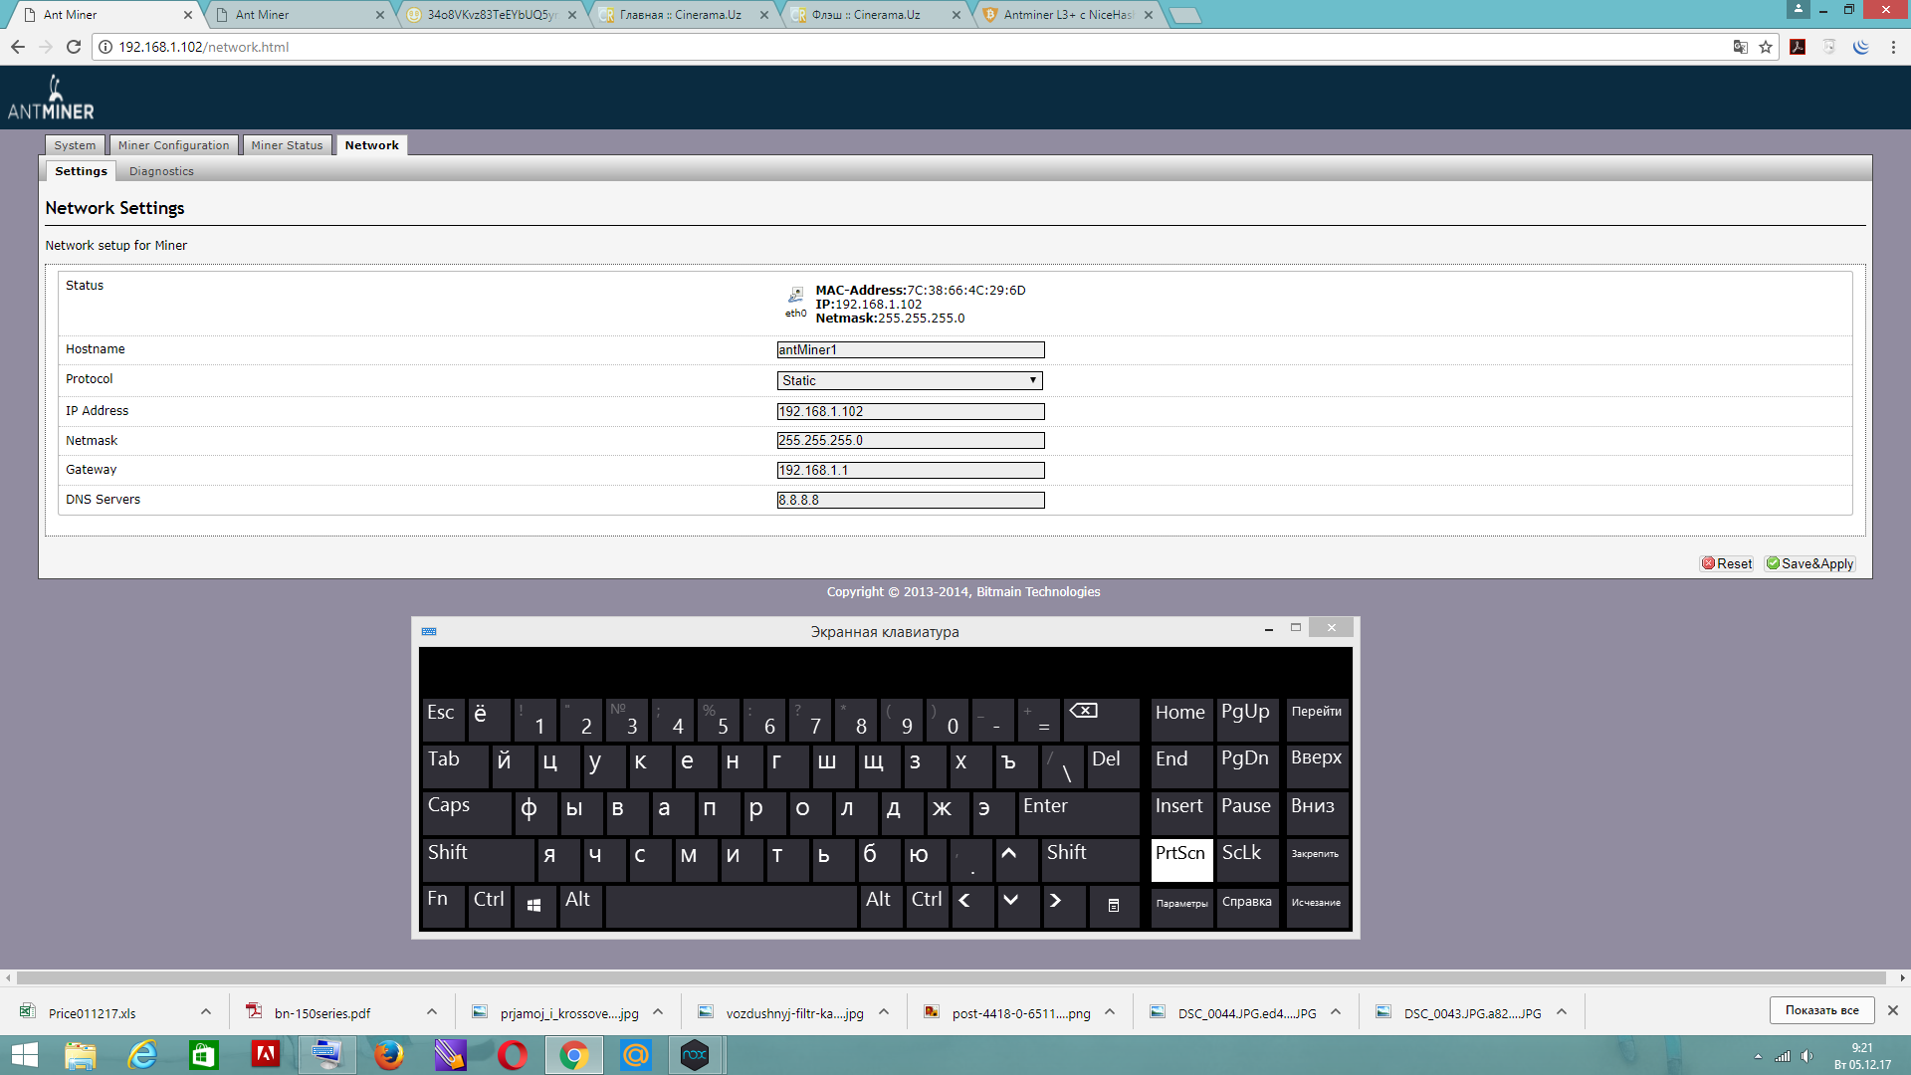The image size is (1911, 1075).
Task: Show hidden system tray icons
Action: coord(1758,1056)
